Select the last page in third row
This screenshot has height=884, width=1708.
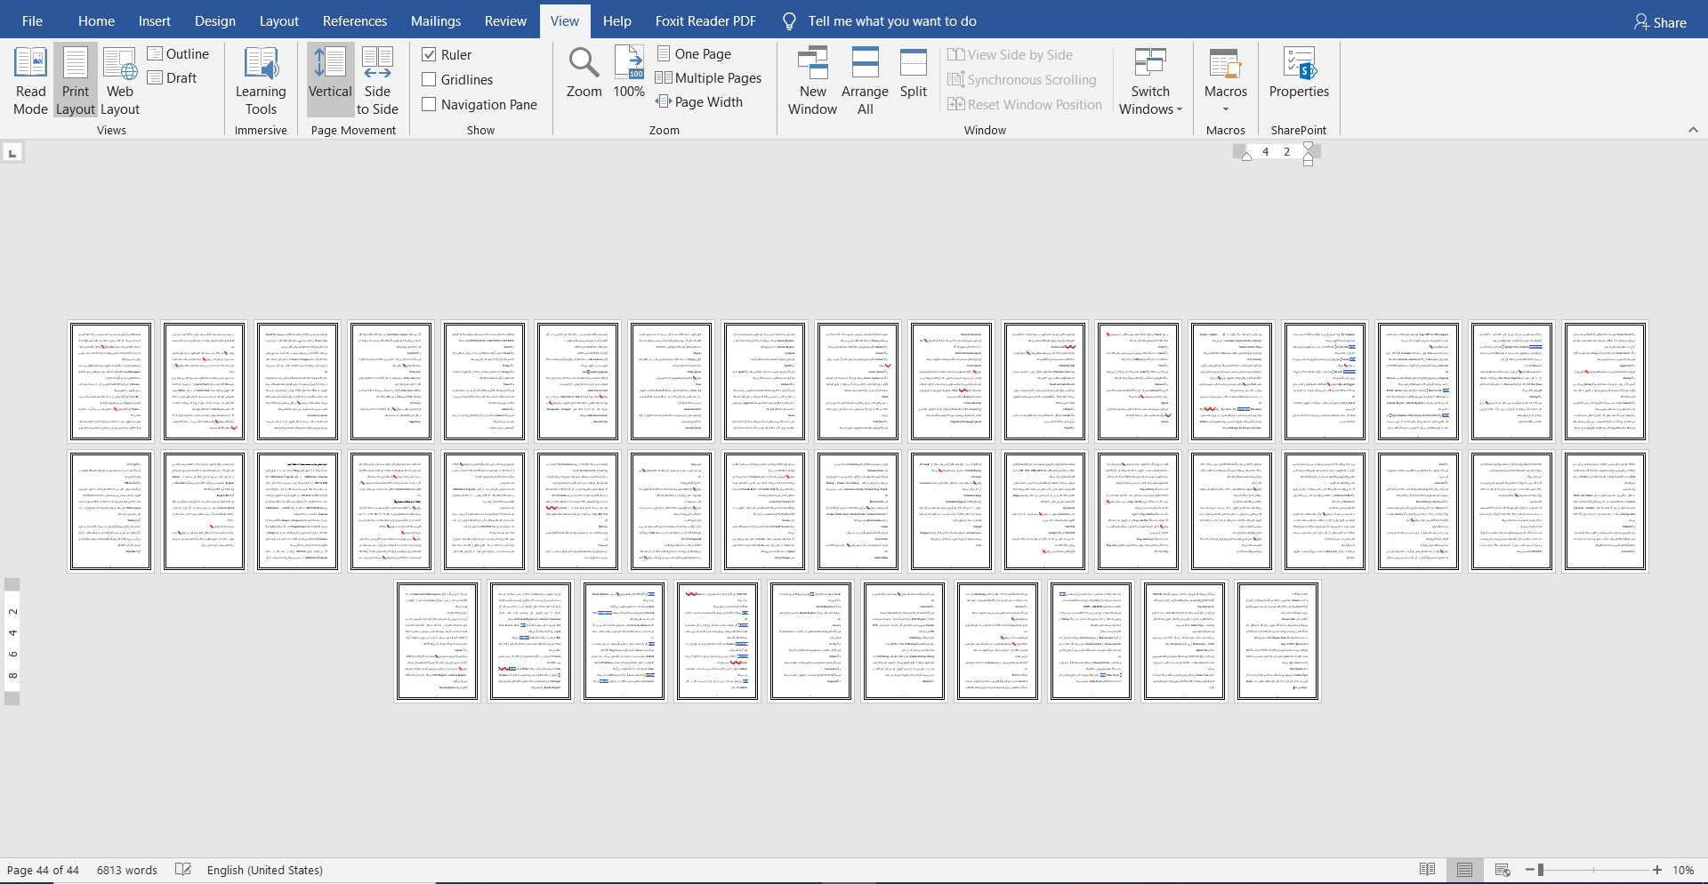[1277, 641]
